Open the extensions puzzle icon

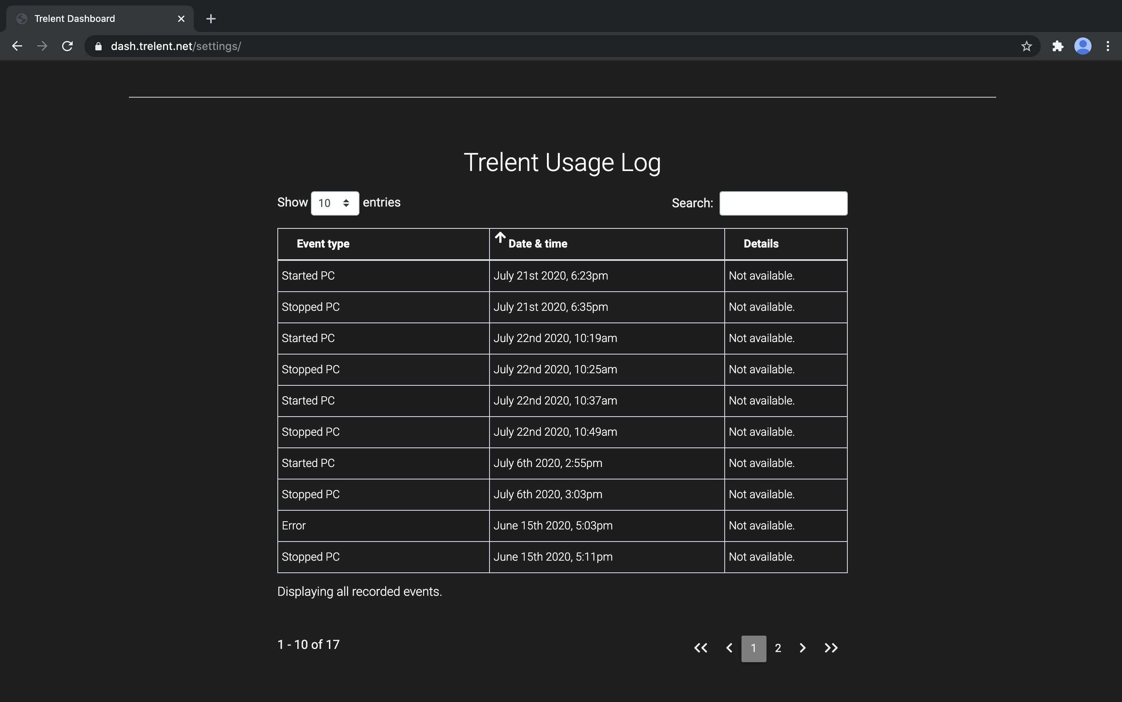click(x=1058, y=46)
